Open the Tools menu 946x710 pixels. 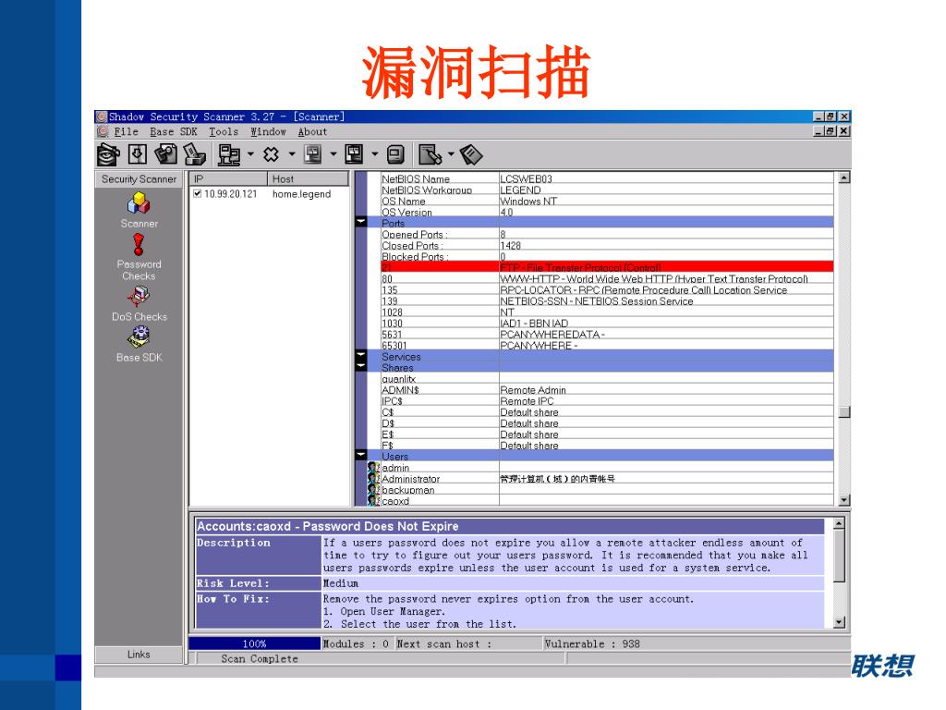click(224, 131)
